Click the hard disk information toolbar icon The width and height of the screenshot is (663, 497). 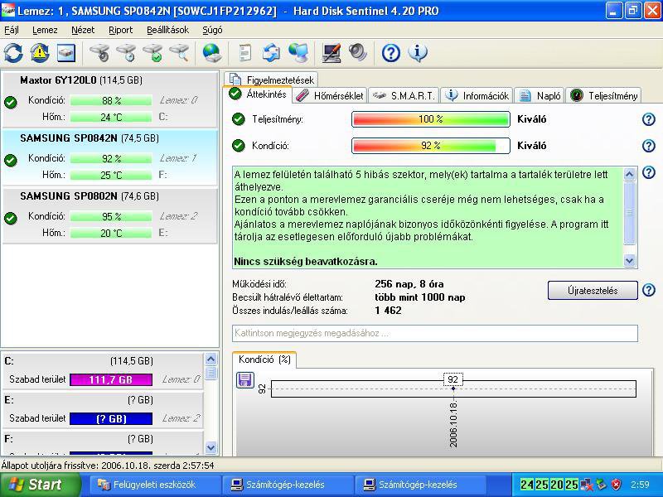pos(66,53)
